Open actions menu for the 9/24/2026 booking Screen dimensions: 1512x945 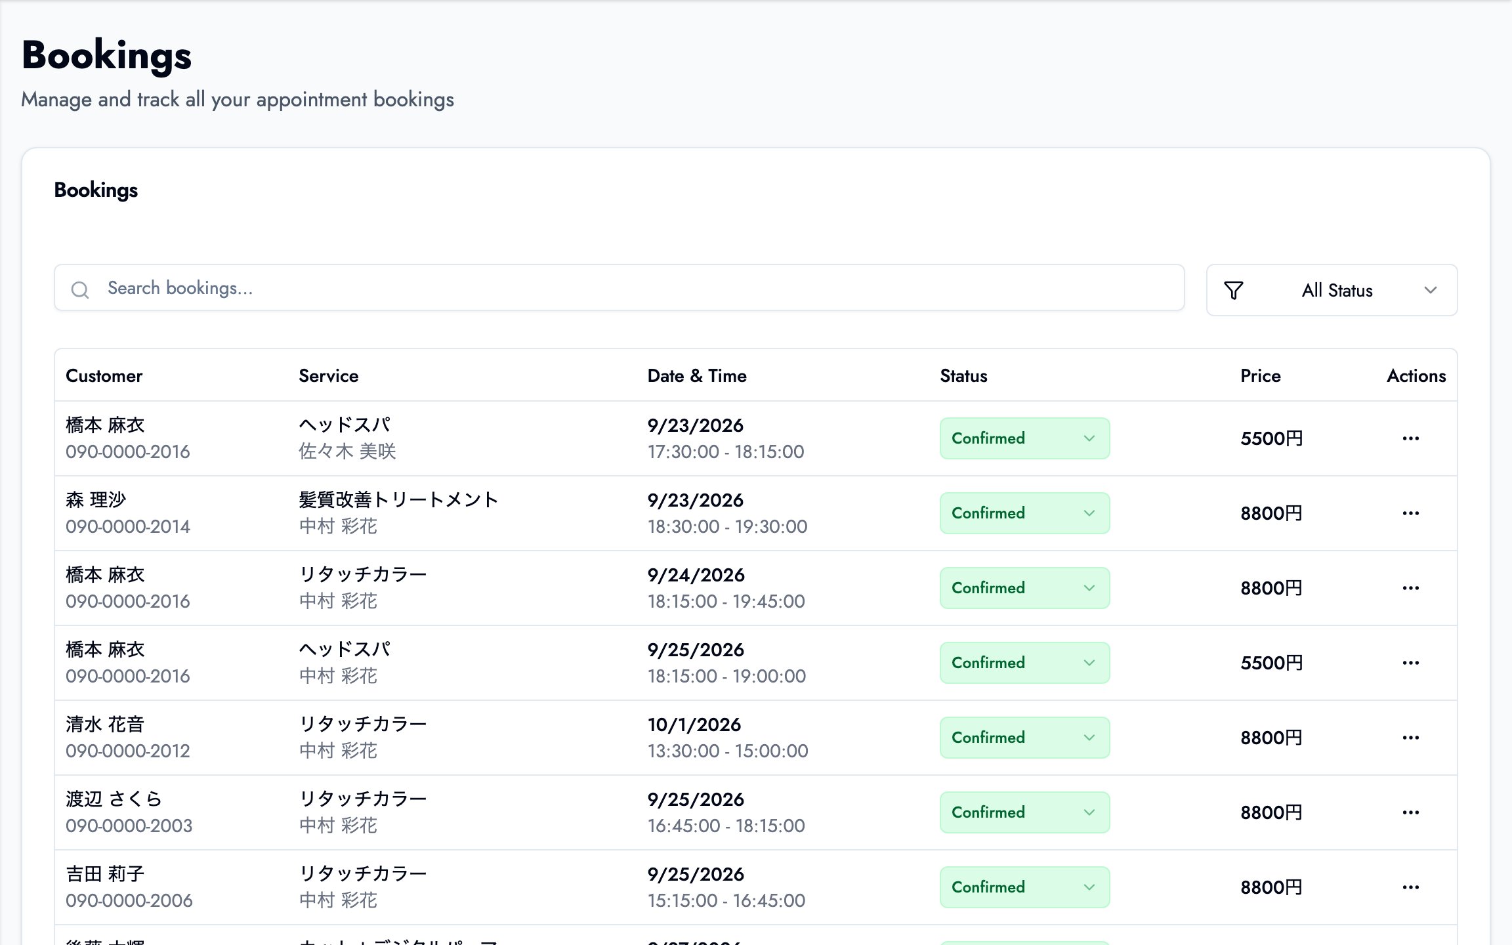[x=1410, y=588]
